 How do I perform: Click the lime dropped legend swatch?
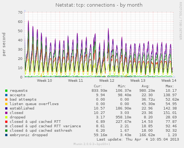[6, 117]
